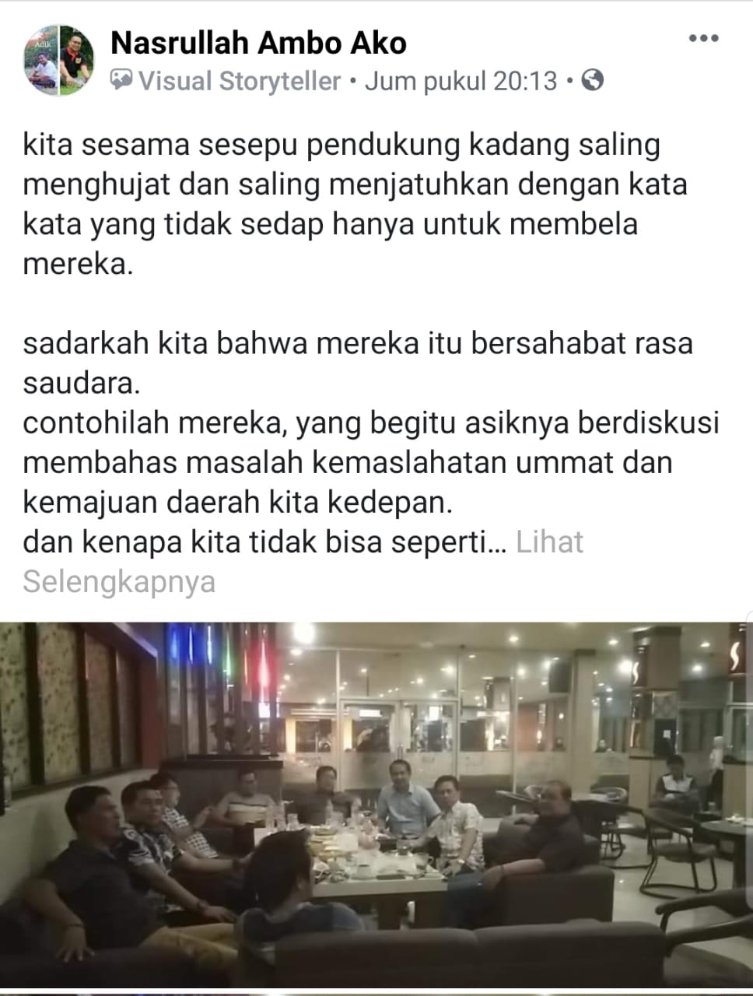Screen dimensions: 753x996
Task: Click the public globe privacy icon
Action: 592,80
